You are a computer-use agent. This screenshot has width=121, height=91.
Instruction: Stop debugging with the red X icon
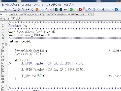(80, 10)
